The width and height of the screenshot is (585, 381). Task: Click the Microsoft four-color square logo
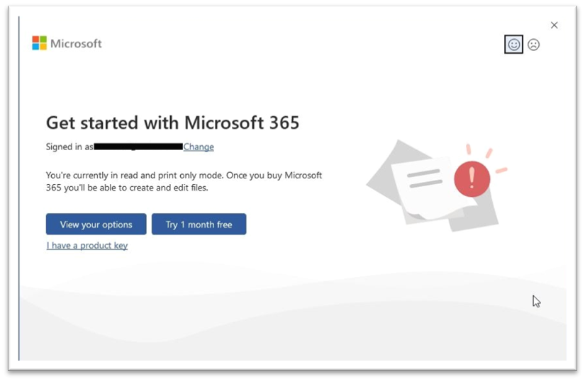[x=39, y=43]
